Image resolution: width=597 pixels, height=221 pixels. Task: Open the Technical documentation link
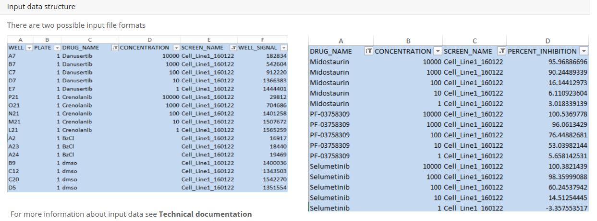point(205,214)
